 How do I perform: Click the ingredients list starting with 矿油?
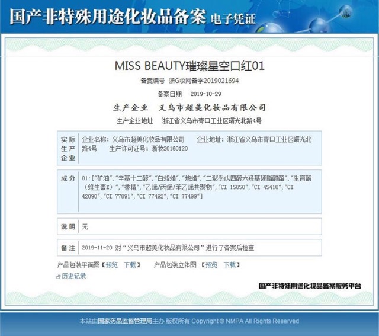197,187
